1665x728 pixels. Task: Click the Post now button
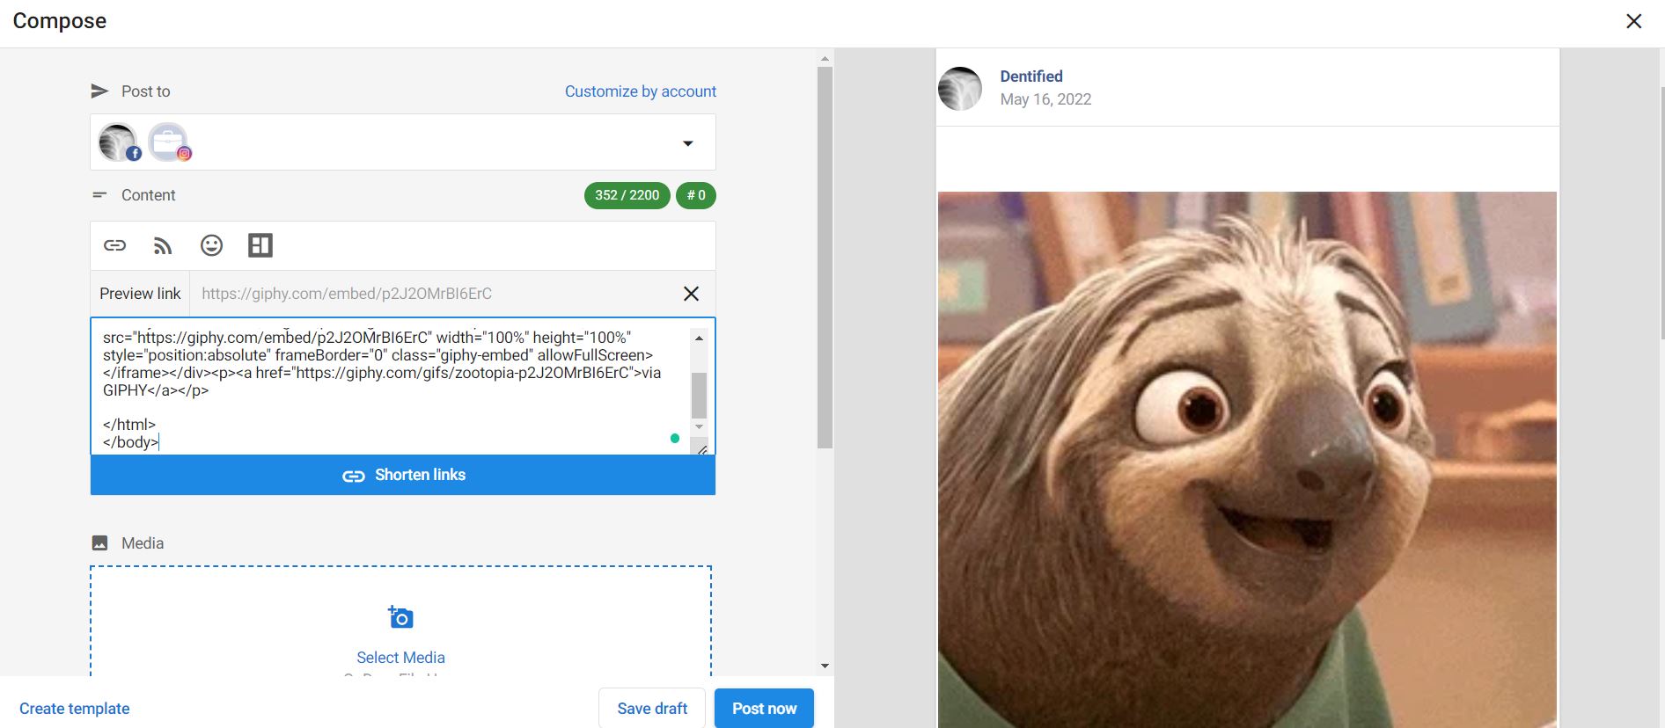tap(764, 709)
